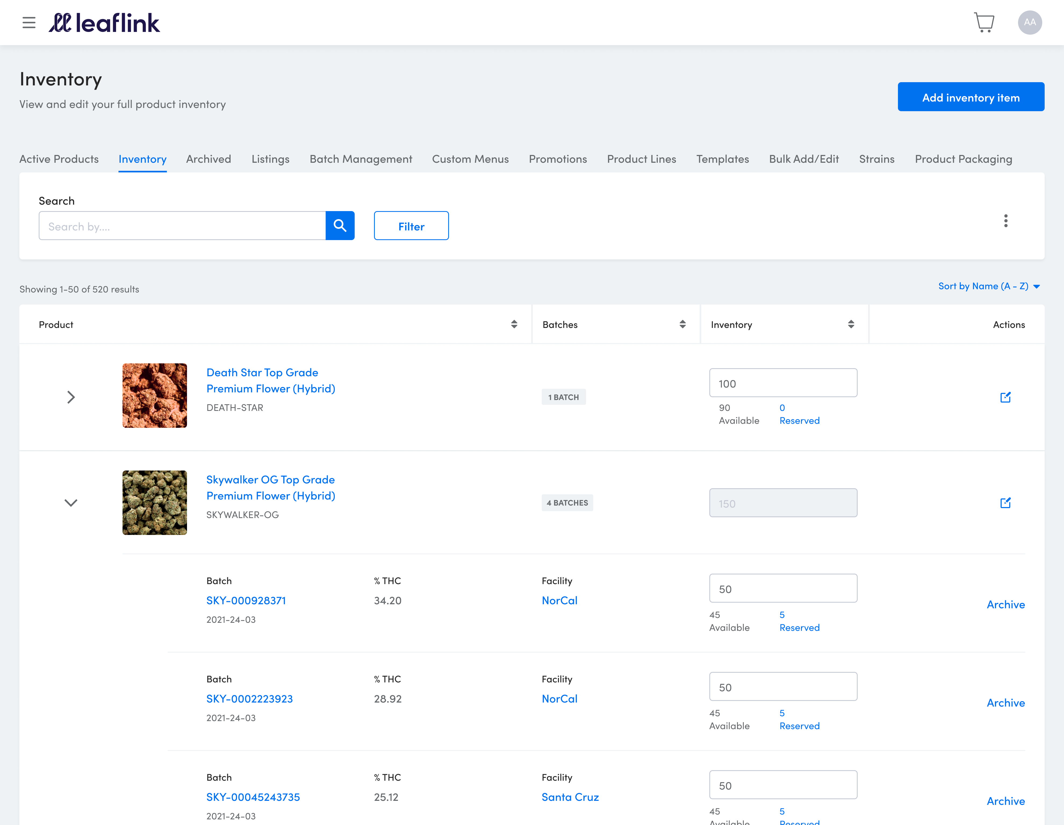Click the SKYWALKER-OG SKU text
The image size is (1064, 825).
pyautogui.click(x=243, y=515)
